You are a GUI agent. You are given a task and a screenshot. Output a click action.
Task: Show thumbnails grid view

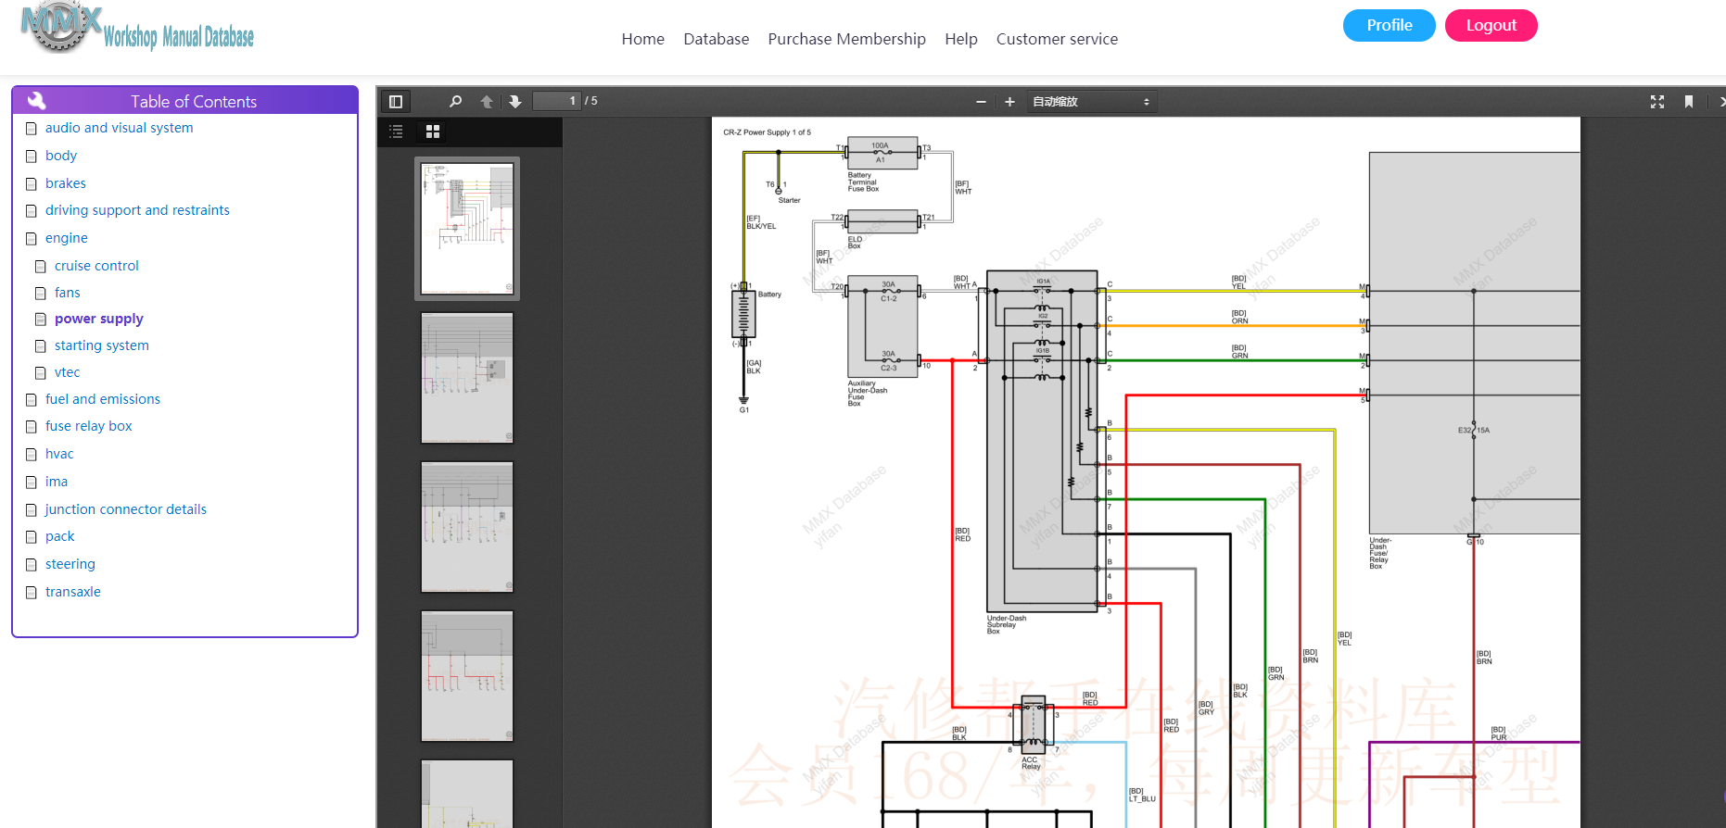click(x=433, y=132)
